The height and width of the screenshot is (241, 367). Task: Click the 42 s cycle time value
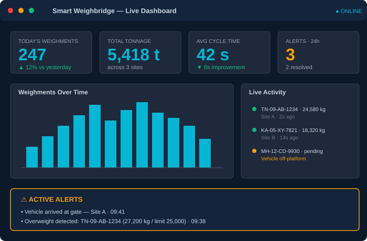tap(213, 54)
